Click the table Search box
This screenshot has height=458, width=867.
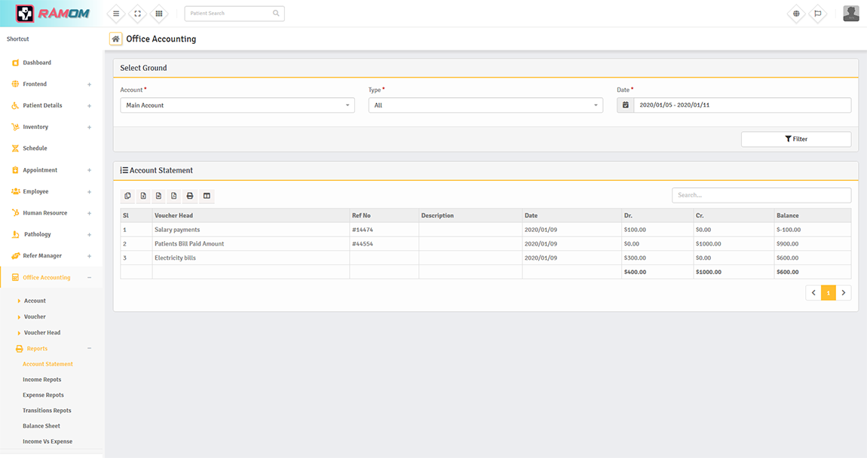tap(761, 195)
